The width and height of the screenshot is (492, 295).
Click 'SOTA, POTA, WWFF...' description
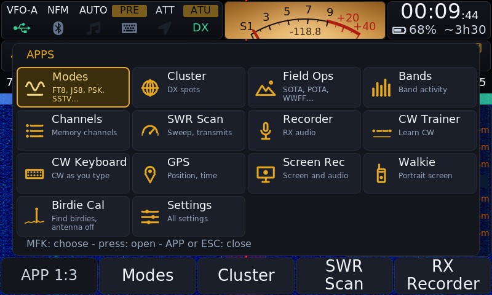(x=306, y=94)
